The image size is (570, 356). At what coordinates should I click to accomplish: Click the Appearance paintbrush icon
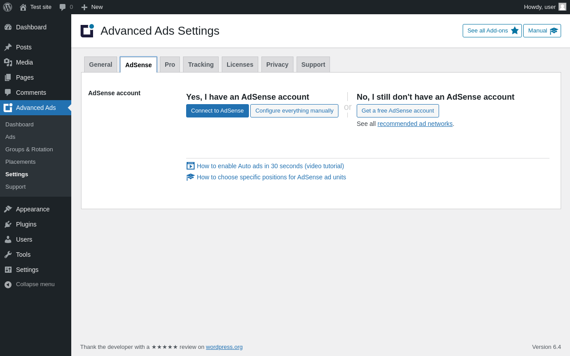[x=8, y=209]
